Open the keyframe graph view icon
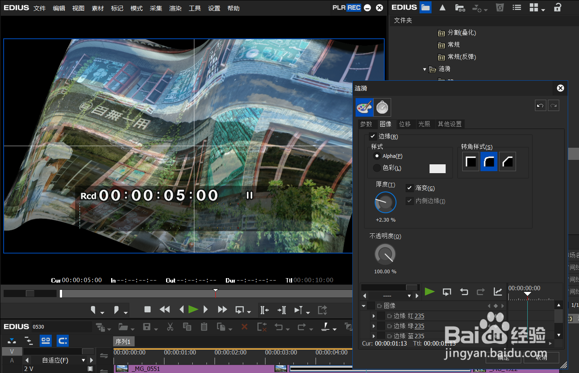 [498, 291]
